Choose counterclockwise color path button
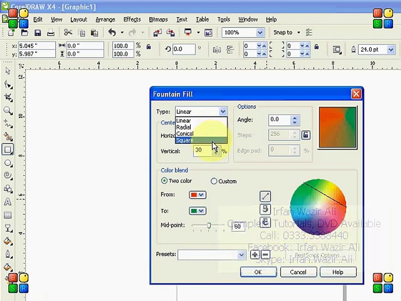Screen dimensions: 401x301 coord(265,209)
